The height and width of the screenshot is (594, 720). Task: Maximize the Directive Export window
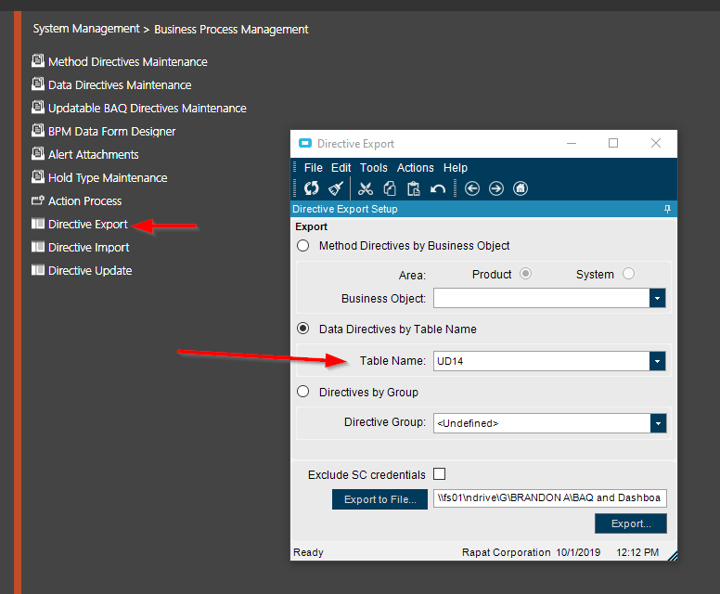pyautogui.click(x=613, y=143)
